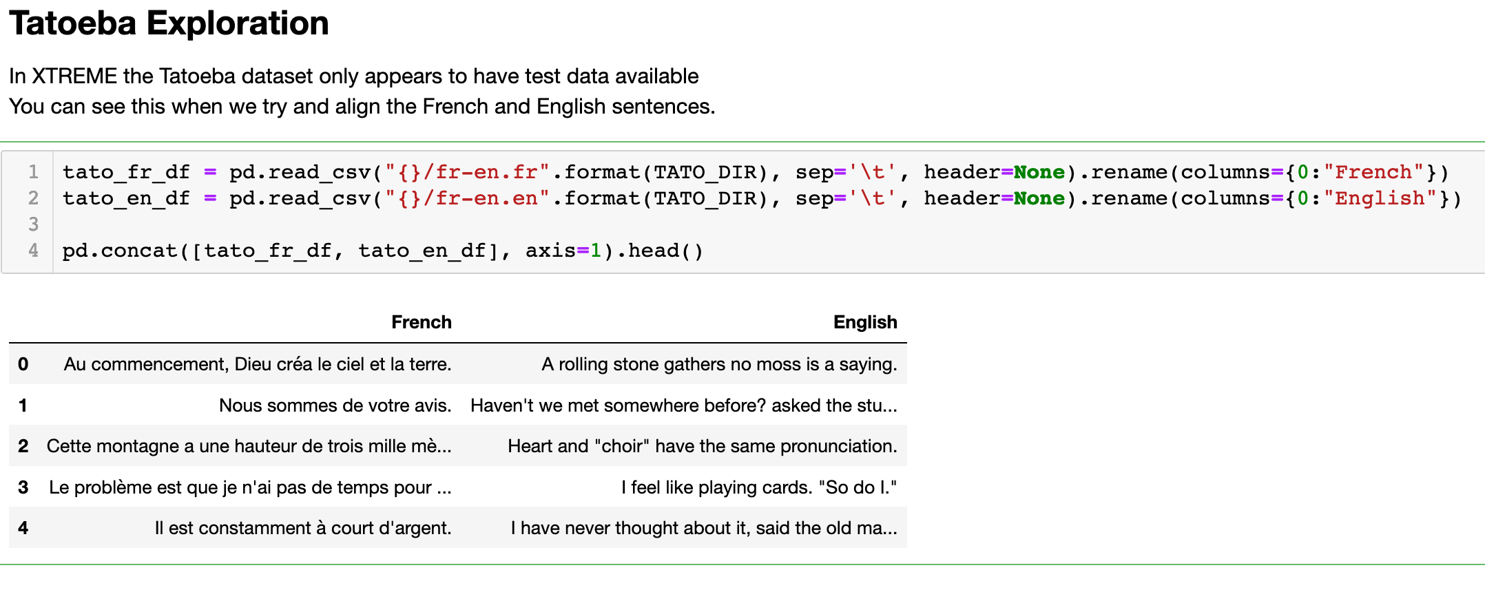Select row index 0 in output table
Viewport: 1485px width, 592px height.
click(23, 364)
